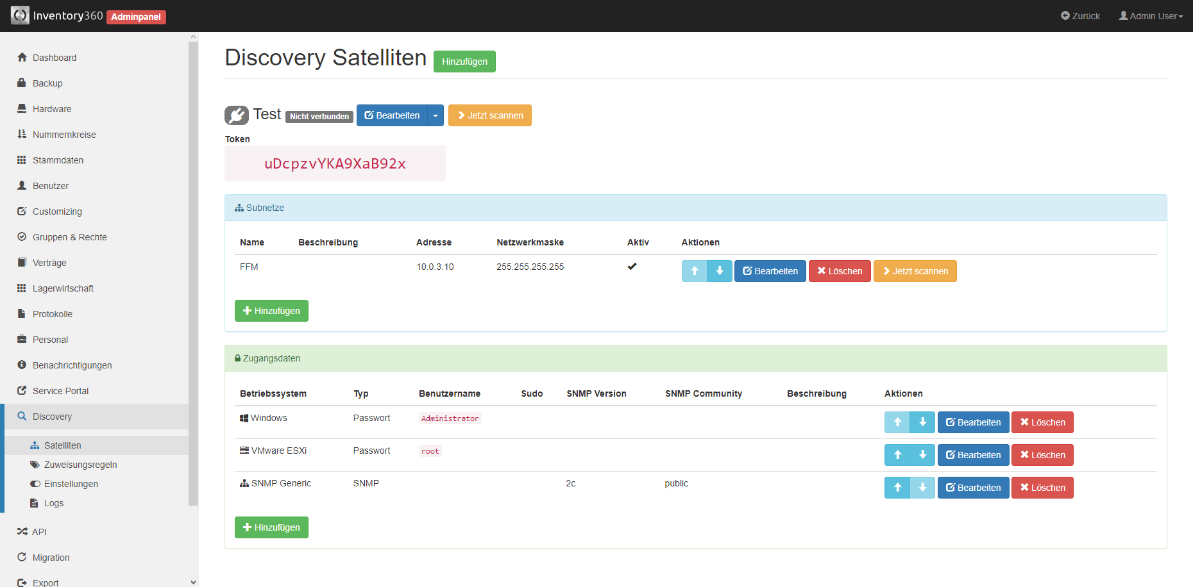Click the Aktiv checkmark for FFM
1193x587 pixels.
(x=632, y=267)
